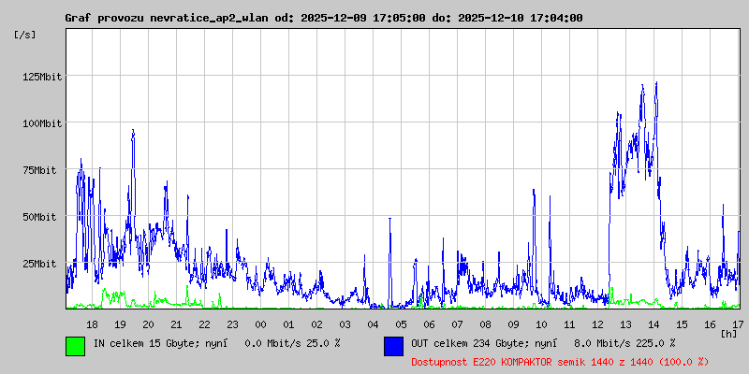Viewport: 749px width, 374px height.
Task: Select the '100Mbit' y-axis label
Action: click(x=42, y=123)
